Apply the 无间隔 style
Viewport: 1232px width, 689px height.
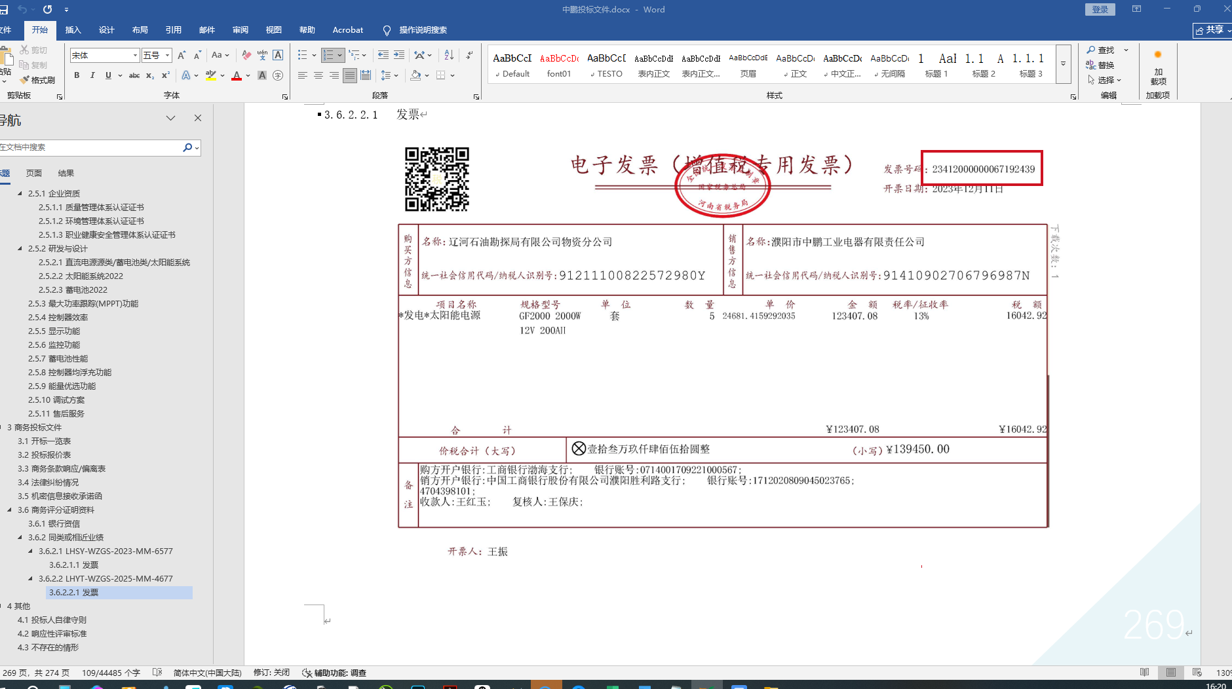tap(889, 65)
